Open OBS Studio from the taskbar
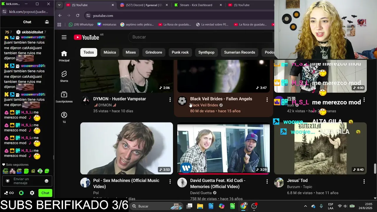This screenshot has height=212, width=377. pyautogui.click(x=254, y=206)
